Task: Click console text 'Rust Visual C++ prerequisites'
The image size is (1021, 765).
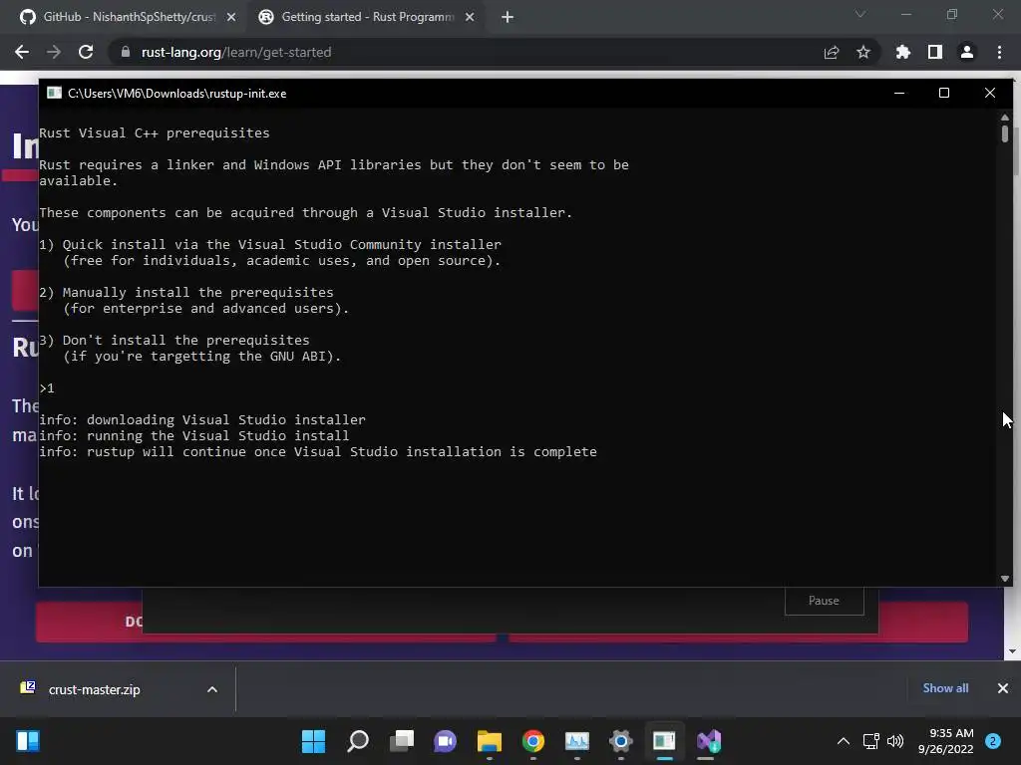Action: (155, 132)
